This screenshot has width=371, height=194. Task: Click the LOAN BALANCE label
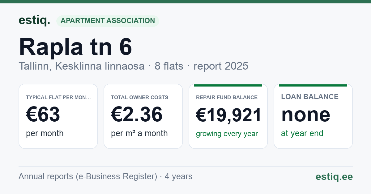[x=310, y=97]
